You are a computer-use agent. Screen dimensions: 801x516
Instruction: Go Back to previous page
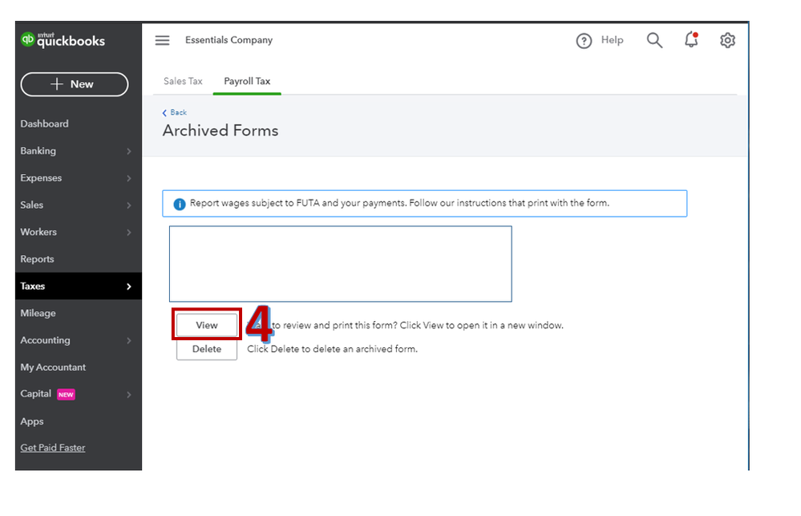(175, 112)
